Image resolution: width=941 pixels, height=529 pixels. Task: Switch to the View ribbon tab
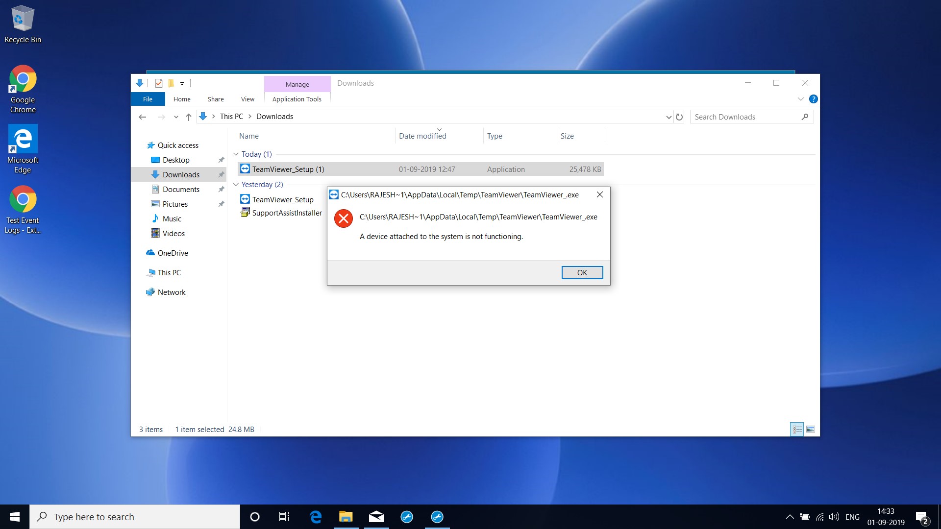tap(247, 99)
